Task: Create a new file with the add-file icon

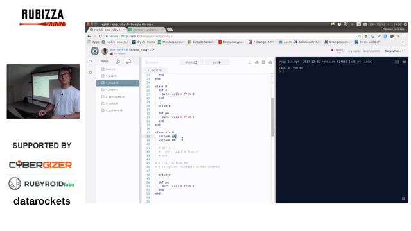Action: pyautogui.click(x=118, y=62)
